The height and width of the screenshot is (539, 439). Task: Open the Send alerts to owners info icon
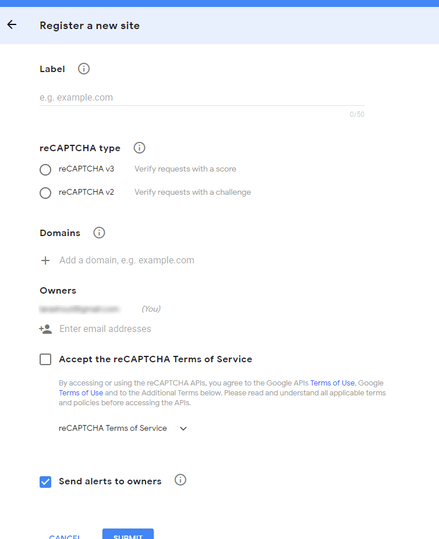pyautogui.click(x=180, y=480)
